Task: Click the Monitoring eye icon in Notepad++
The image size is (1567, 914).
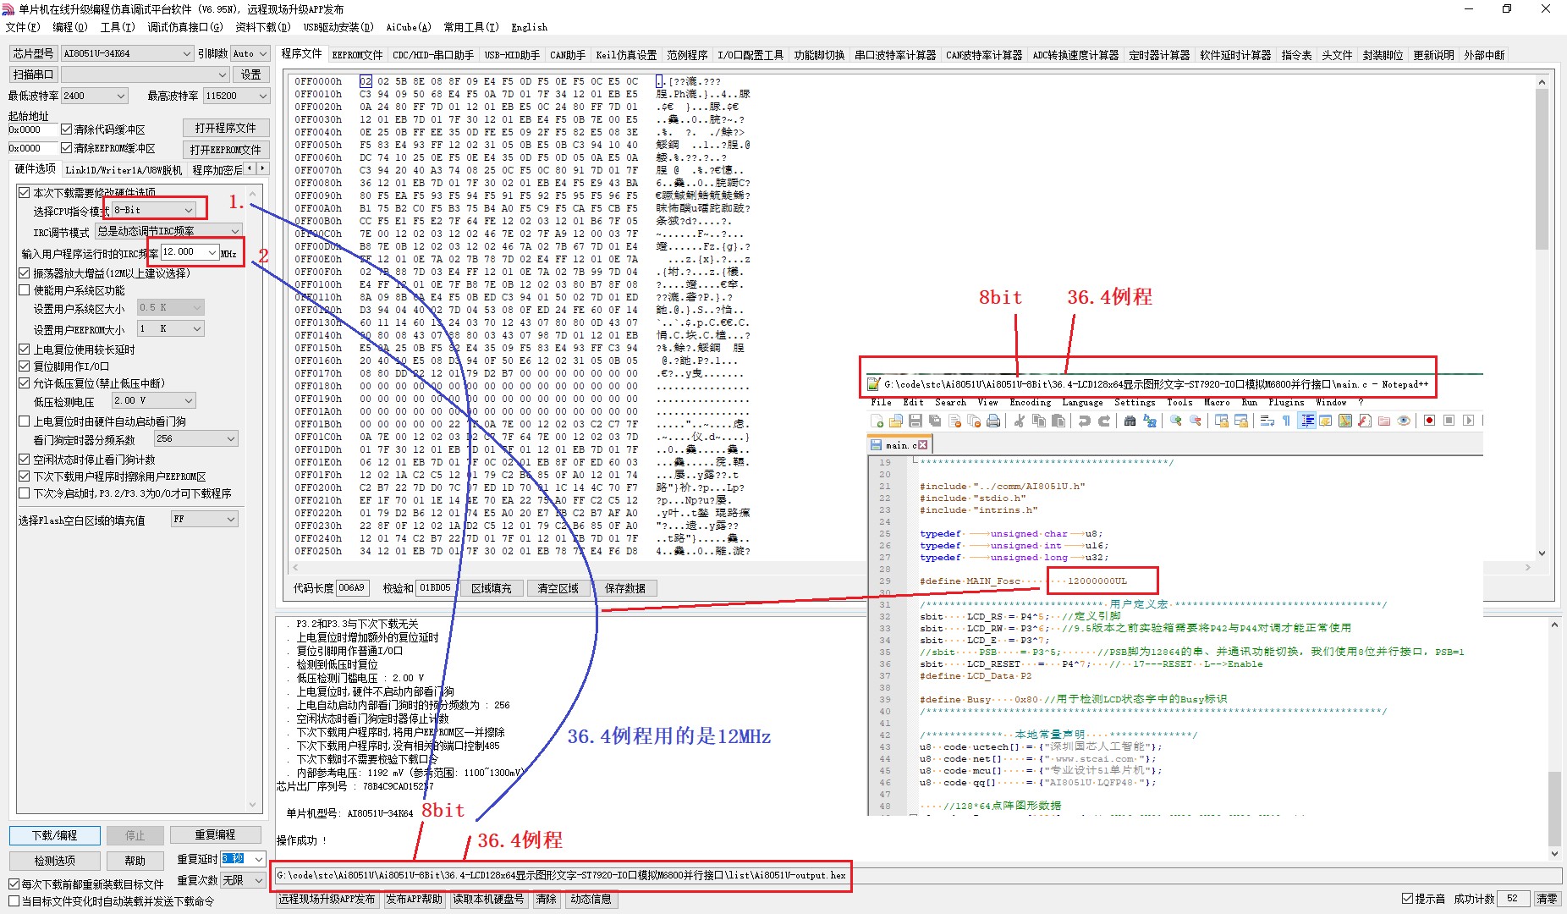Action: point(1404,421)
